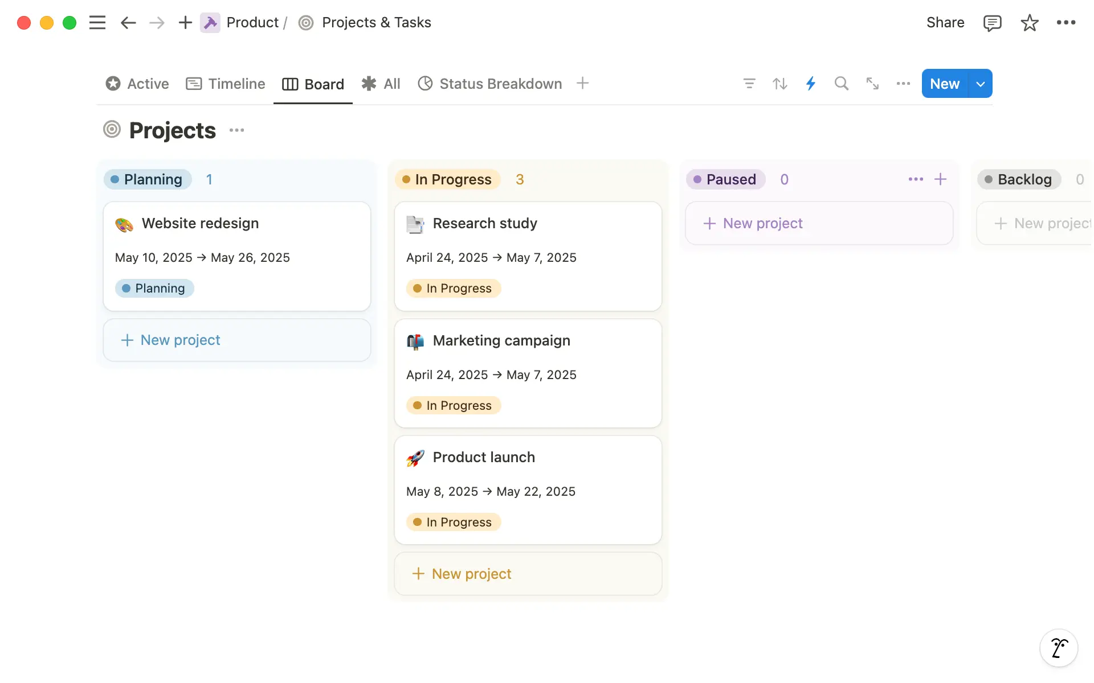Open Projects database options with the ellipsis
This screenshot has width=1094, height=683.
point(236,130)
